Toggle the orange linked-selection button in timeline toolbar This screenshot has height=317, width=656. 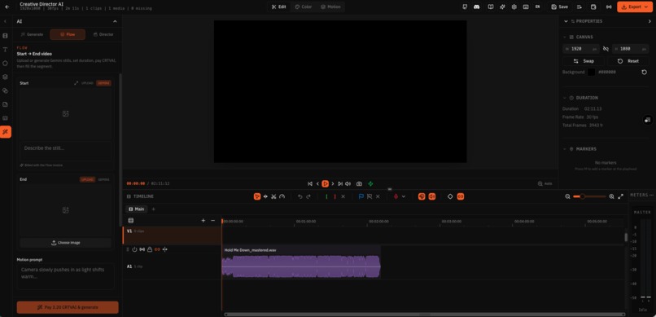[x=460, y=196]
